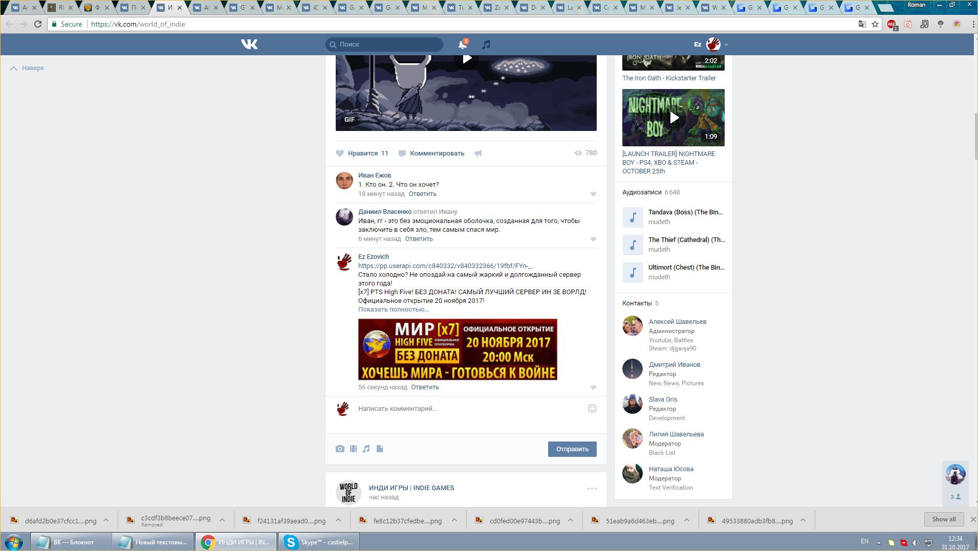Bookmark this page with the star

point(875,24)
